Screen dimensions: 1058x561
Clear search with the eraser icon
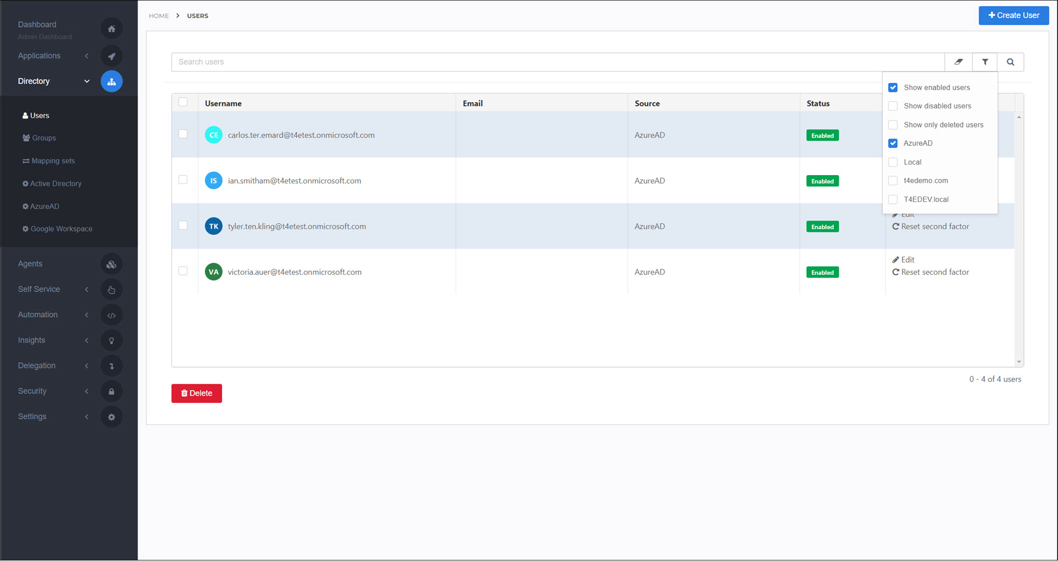click(x=958, y=62)
